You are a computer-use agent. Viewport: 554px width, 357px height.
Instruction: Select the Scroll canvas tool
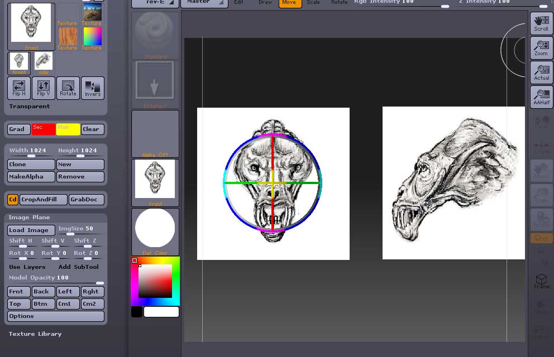coord(541,23)
